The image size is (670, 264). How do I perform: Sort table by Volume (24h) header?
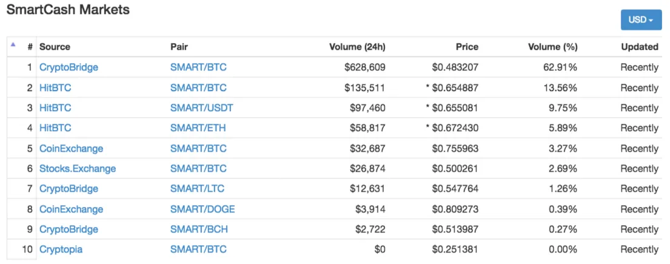(x=357, y=47)
